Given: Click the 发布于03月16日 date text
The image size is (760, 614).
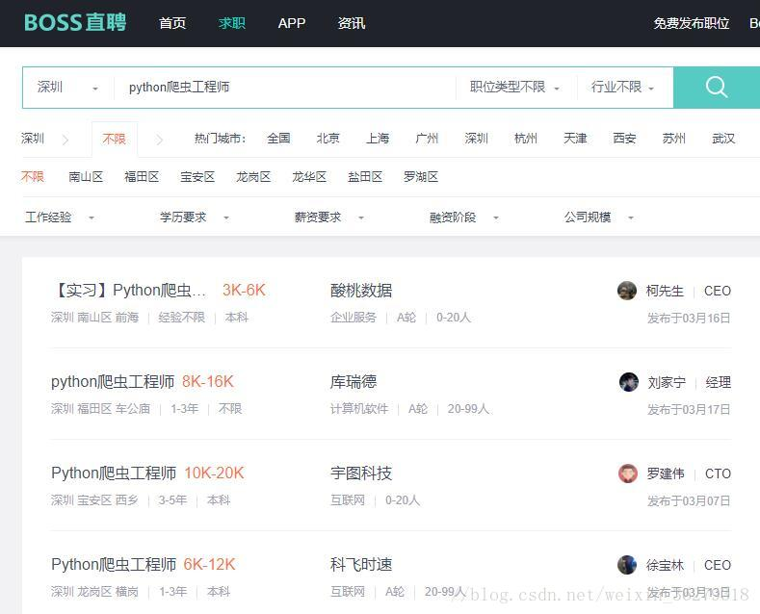Looking at the screenshot, I should click(x=689, y=319).
